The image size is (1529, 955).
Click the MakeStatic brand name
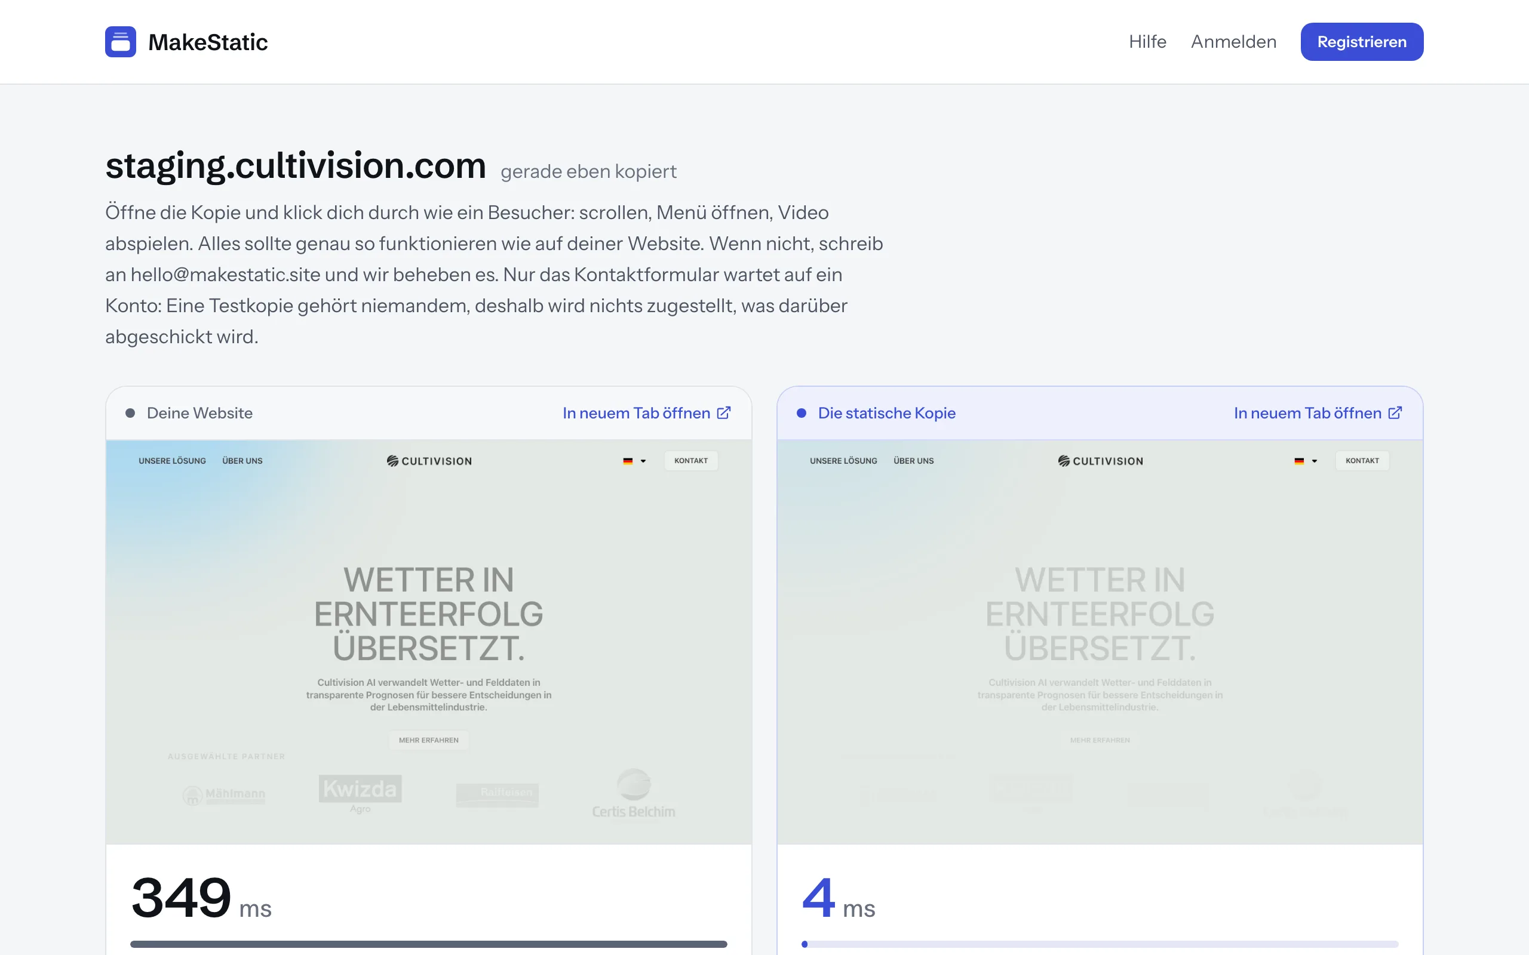208,42
